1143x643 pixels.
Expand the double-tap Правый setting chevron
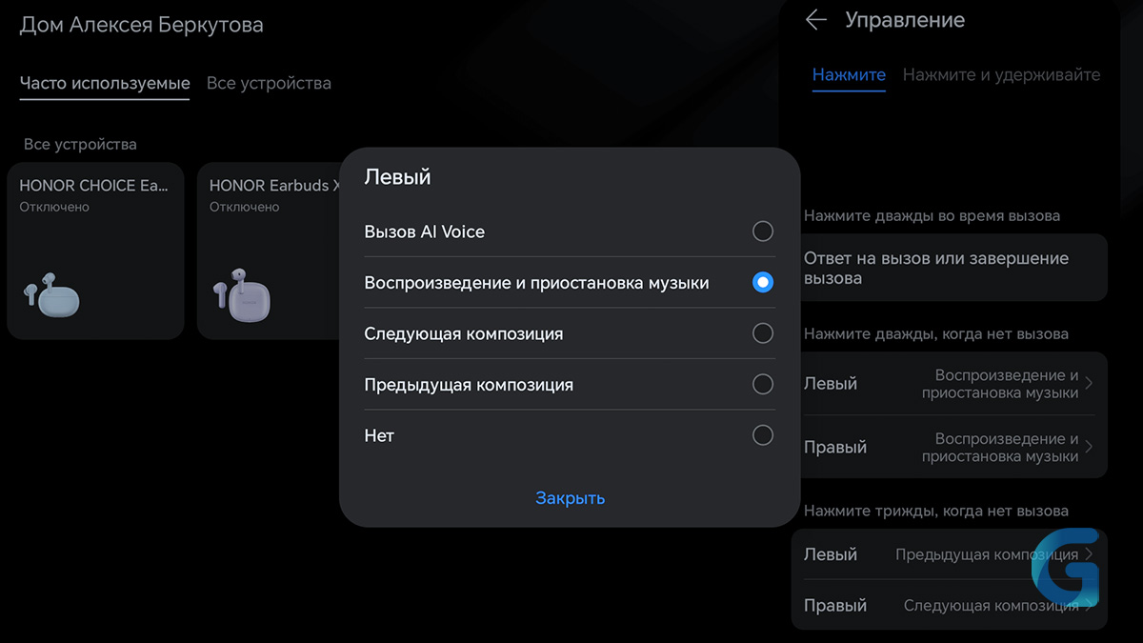click(1089, 447)
